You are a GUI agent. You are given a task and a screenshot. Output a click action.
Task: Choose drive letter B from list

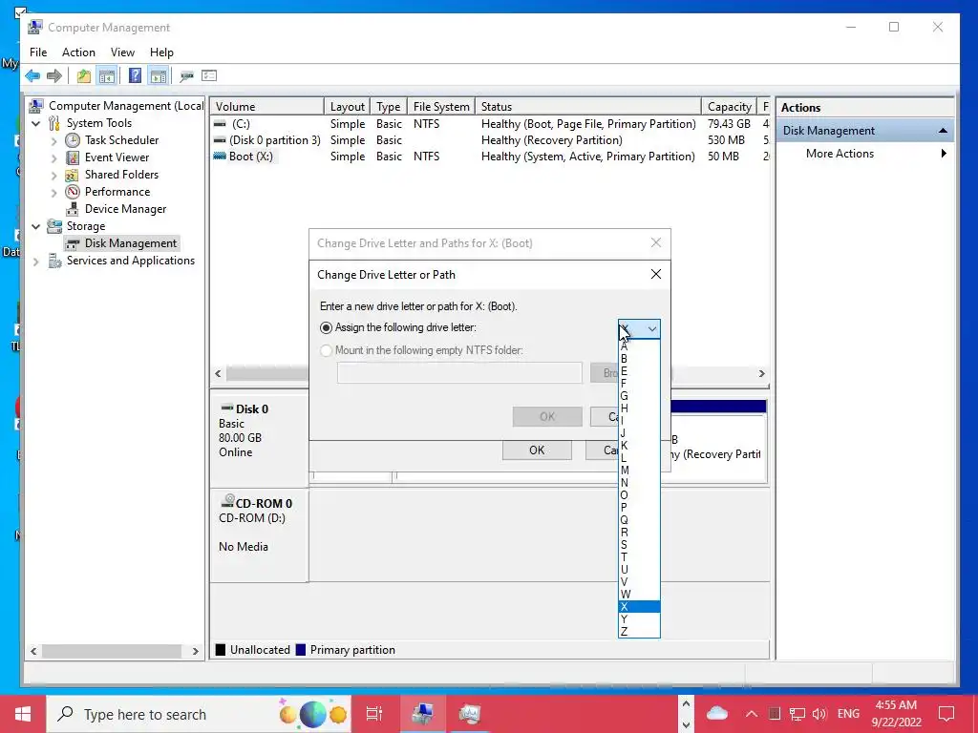[x=639, y=359]
